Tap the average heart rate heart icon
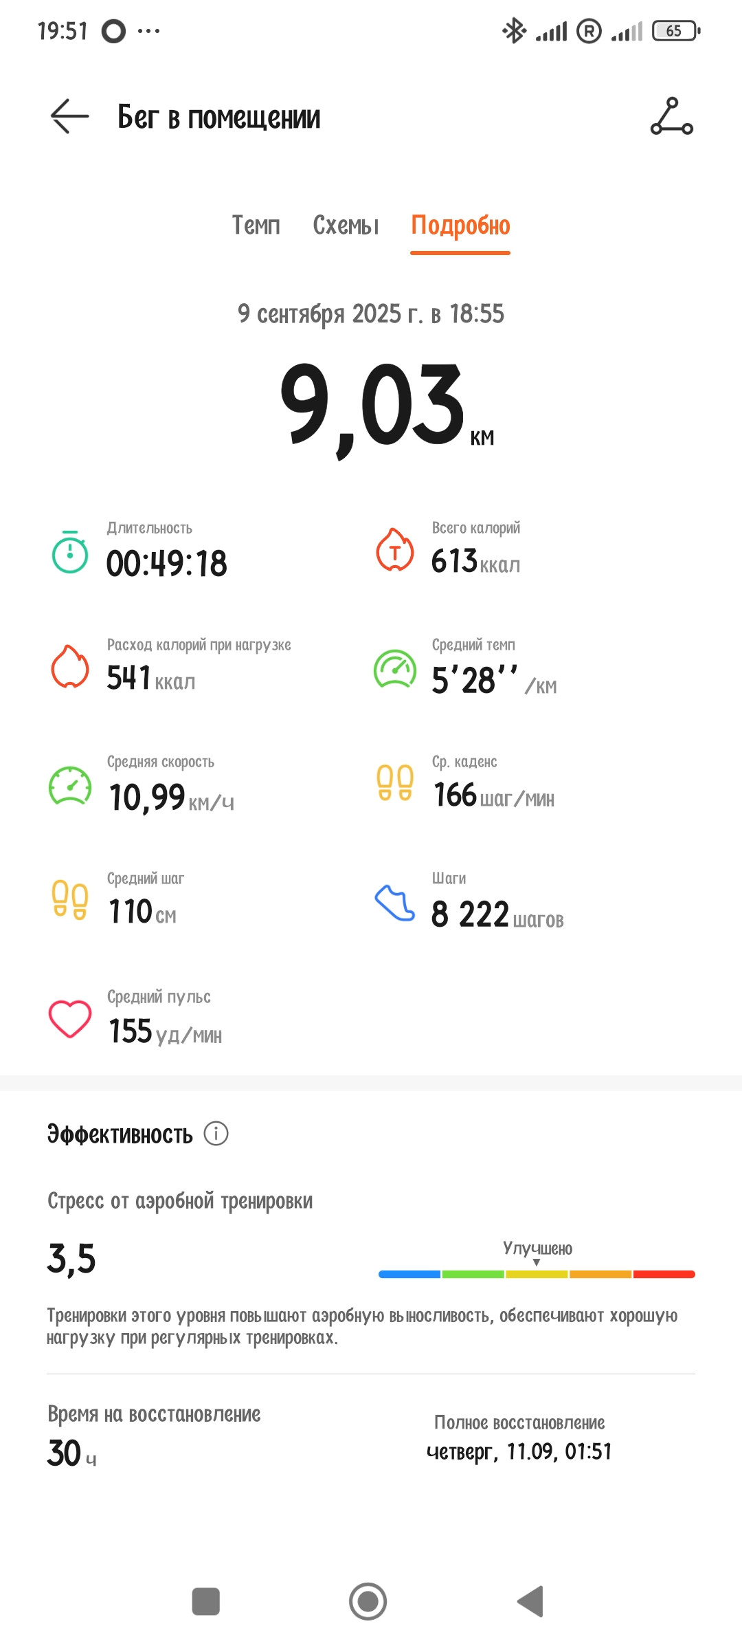 (70, 1019)
